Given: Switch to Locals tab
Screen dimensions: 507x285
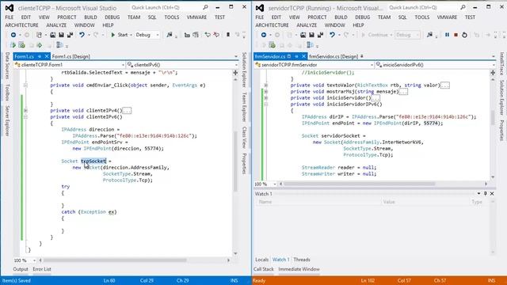Looking at the screenshot, I should (261, 260).
